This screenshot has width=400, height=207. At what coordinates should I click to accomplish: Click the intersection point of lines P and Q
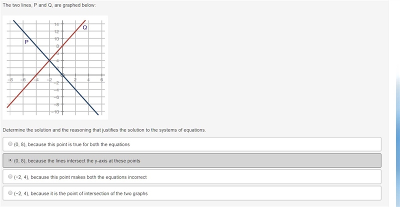click(x=49, y=60)
